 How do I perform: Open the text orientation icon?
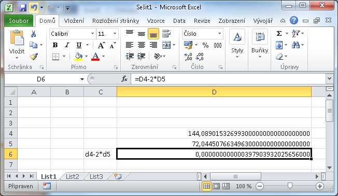coord(158,57)
